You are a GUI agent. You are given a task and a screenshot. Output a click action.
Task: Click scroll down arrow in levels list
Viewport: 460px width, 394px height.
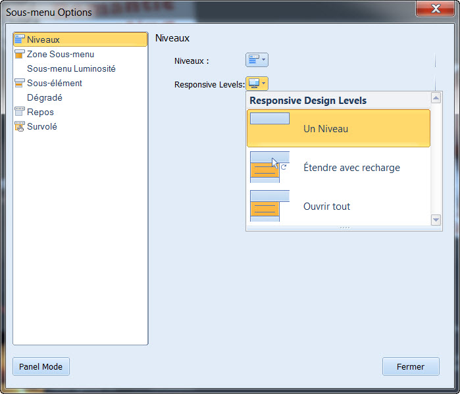436,220
